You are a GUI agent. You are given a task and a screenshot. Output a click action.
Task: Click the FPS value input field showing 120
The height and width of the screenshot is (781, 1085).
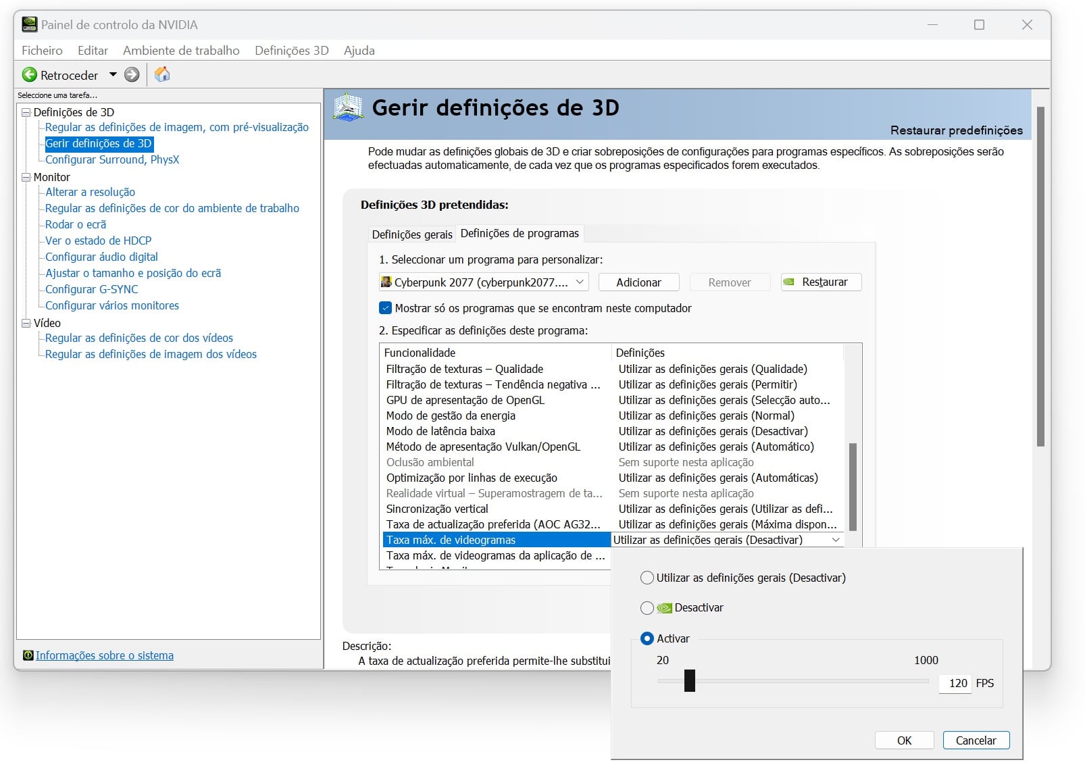click(x=955, y=683)
